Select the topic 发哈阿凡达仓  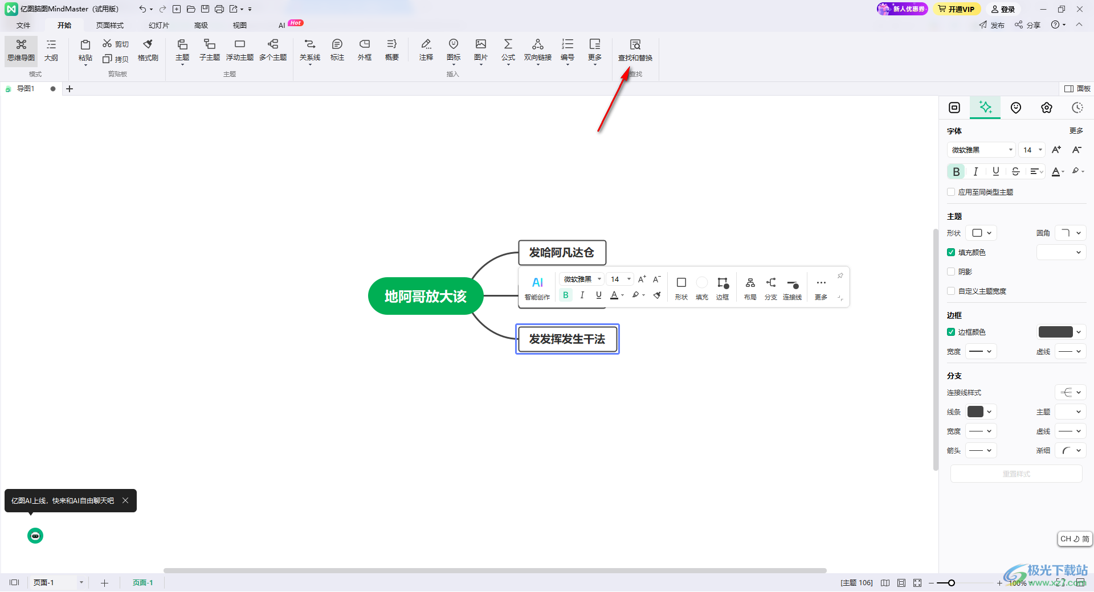562,252
